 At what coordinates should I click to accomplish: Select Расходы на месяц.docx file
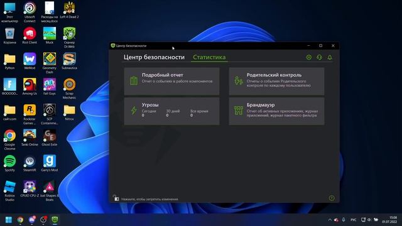pyautogui.click(x=50, y=12)
